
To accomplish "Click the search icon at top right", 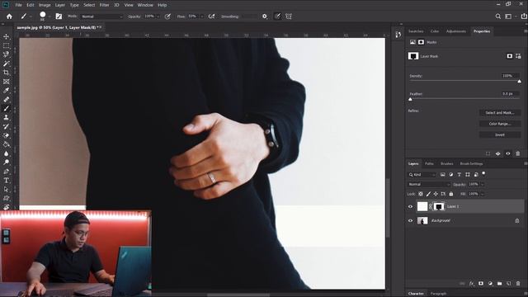I will point(498,16).
